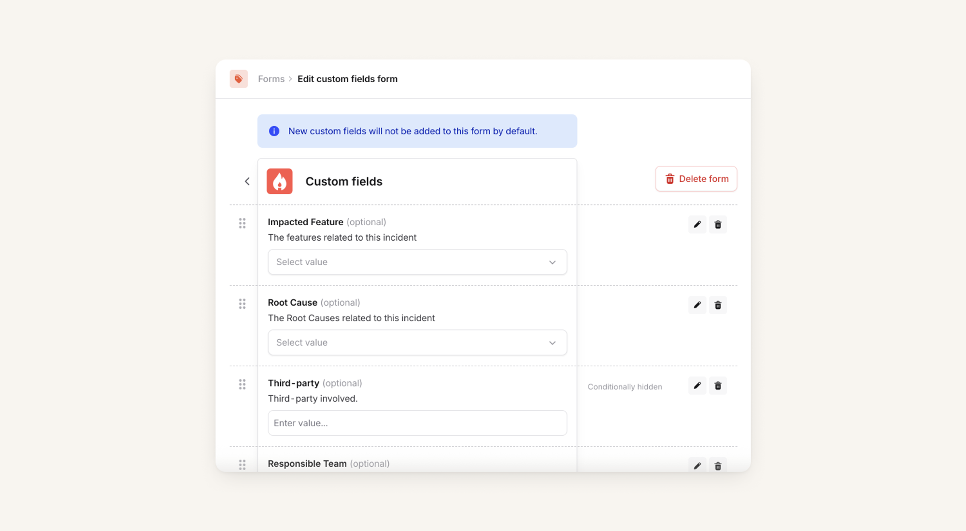This screenshot has width=966, height=531.
Task: Remove the Root Cause field
Action: 718,305
